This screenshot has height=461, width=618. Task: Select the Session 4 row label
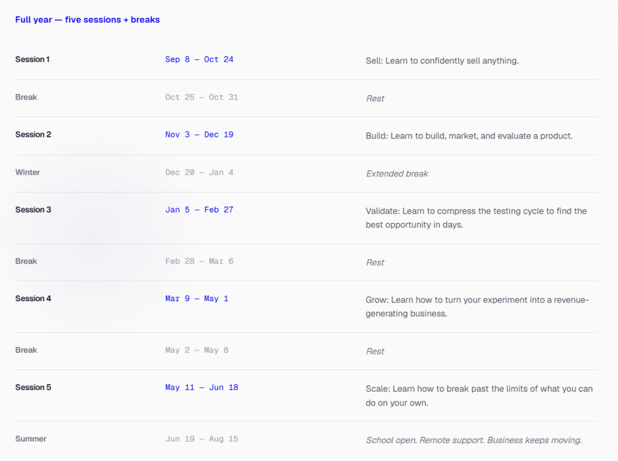pyautogui.click(x=33, y=298)
